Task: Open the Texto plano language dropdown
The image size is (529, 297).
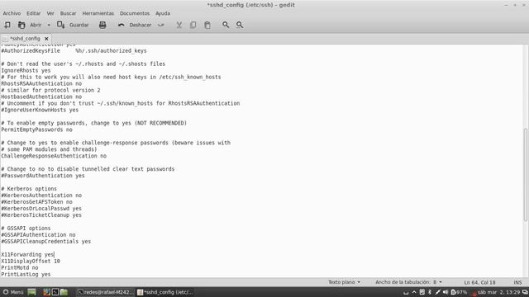Action: point(344,282)
